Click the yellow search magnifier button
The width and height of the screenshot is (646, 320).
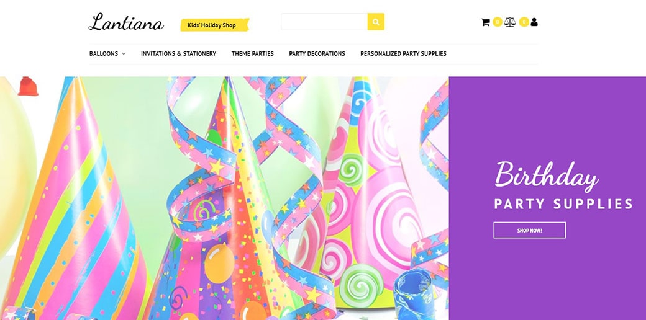[376, 22]
